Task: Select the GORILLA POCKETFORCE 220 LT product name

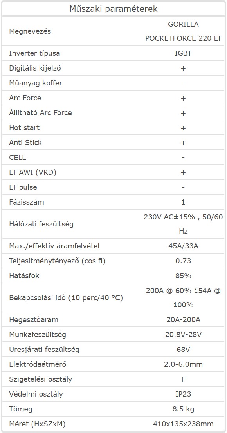Action: [183, 31]
